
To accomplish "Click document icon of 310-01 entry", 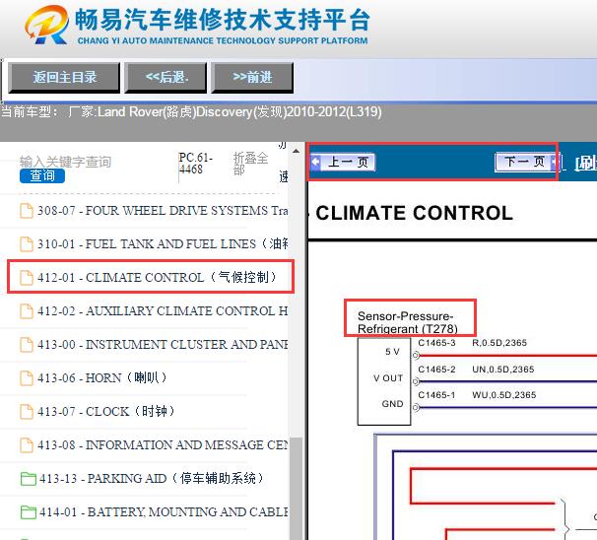I will (27, 244).
